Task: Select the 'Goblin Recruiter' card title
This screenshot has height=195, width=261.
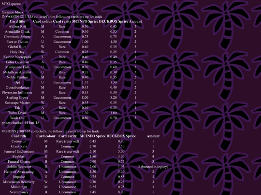Action: 19,167
